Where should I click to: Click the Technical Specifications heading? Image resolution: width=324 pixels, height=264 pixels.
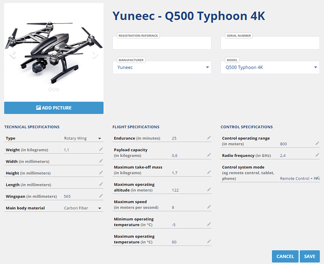coord(32,127)
